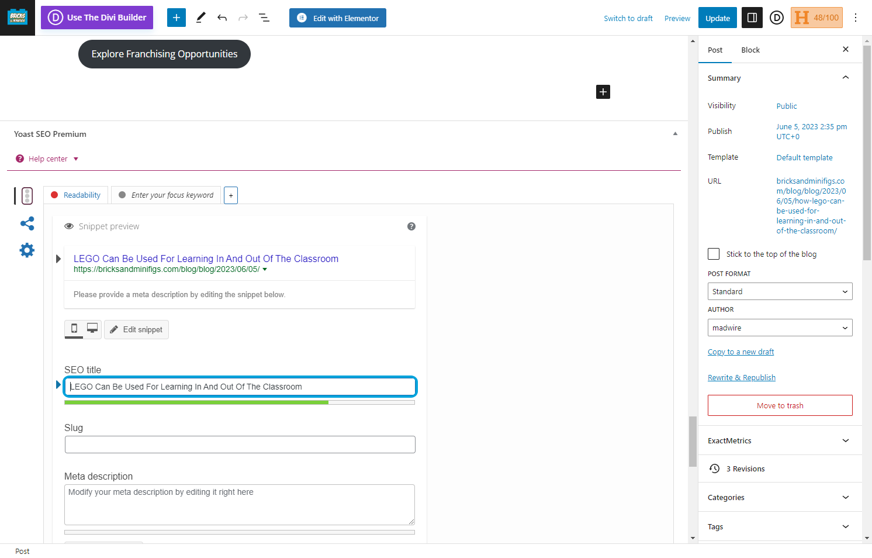Show the snippet preview help question mark
Viewport: 872px width, 558px height.
[x=411, y=226]
